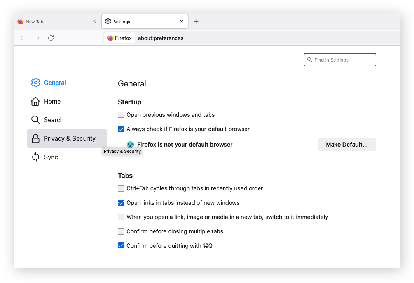Open a new tab with the plus button
The height and width of the screenshot is (283, 414).
point(196,21)
